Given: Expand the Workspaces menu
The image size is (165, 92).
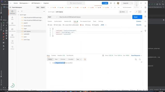Looking at the screenshot, I should [24, 3].
